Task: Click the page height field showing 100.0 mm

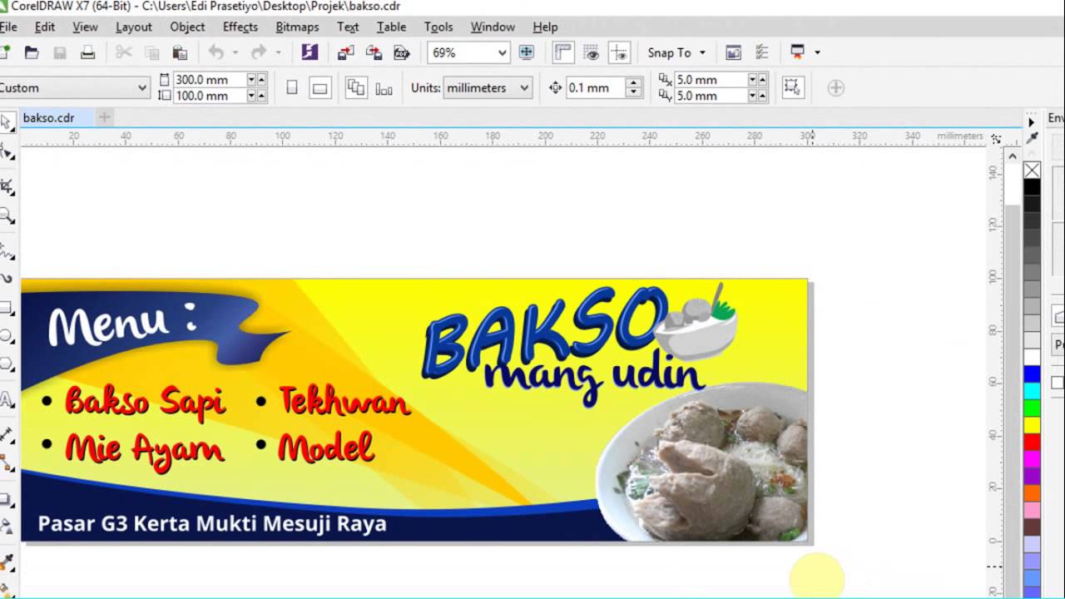Action: [208, 96]
